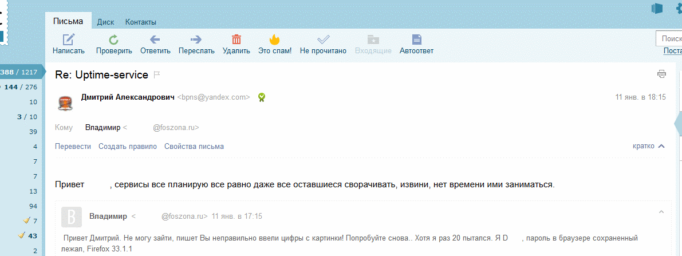Click the green ribbon verification badge

pyautogui.click(x=261, y=97)
